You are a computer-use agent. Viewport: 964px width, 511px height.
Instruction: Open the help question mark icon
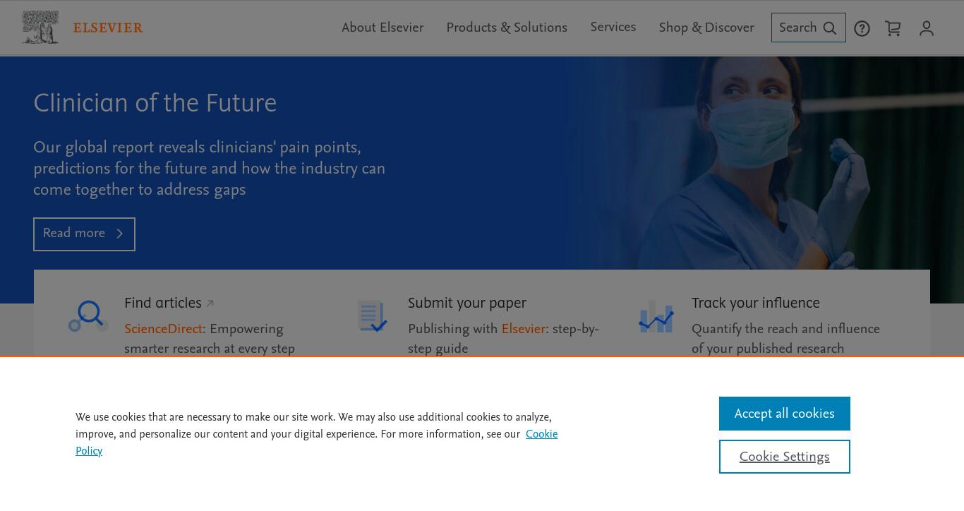coord(862,28)
